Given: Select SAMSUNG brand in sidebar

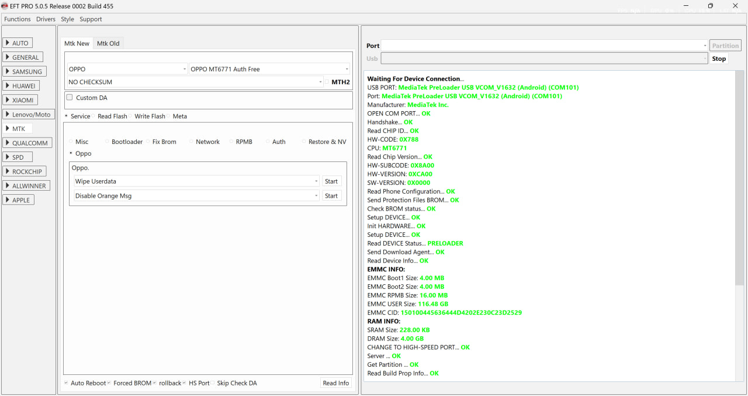Looking at the screenshot, I should coord(25,71).
